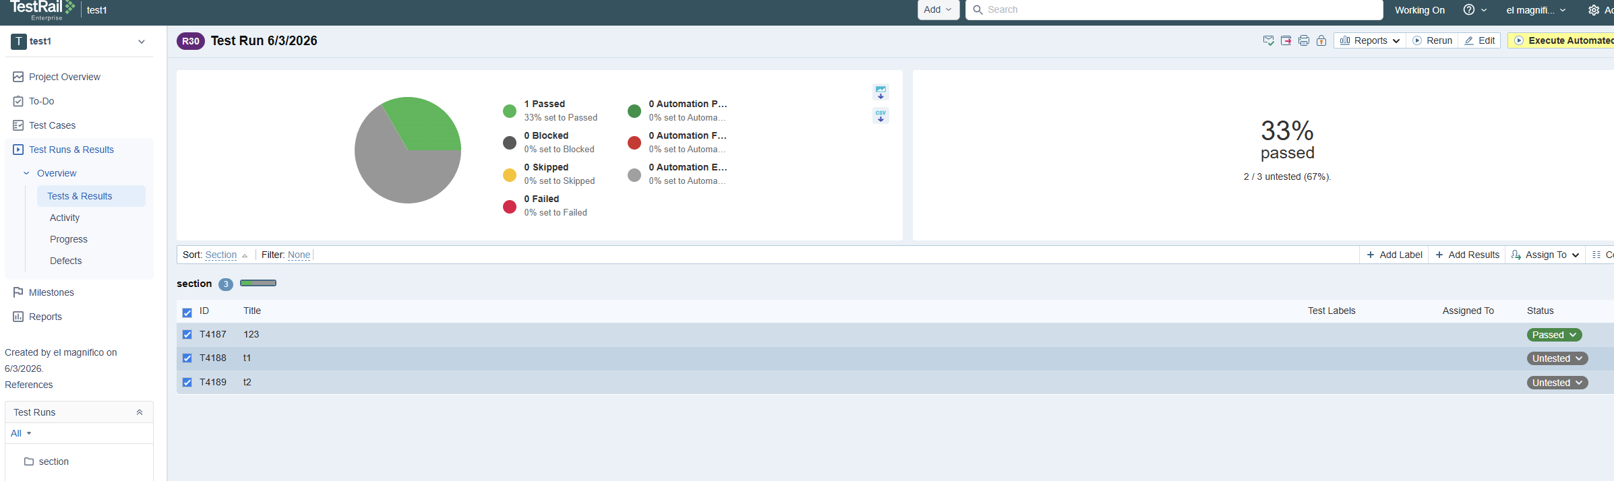Viewport: 1614px width, 481px height.
Task: Click the export run icon
Action: click(1286, 40)
